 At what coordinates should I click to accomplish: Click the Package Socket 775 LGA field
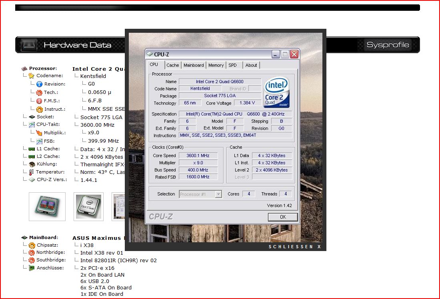click(x=220, y=96)
